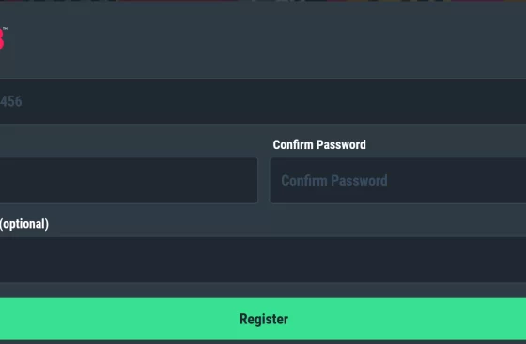
Task: Activate the wide optional text box
Action: (x=263, y=260)
